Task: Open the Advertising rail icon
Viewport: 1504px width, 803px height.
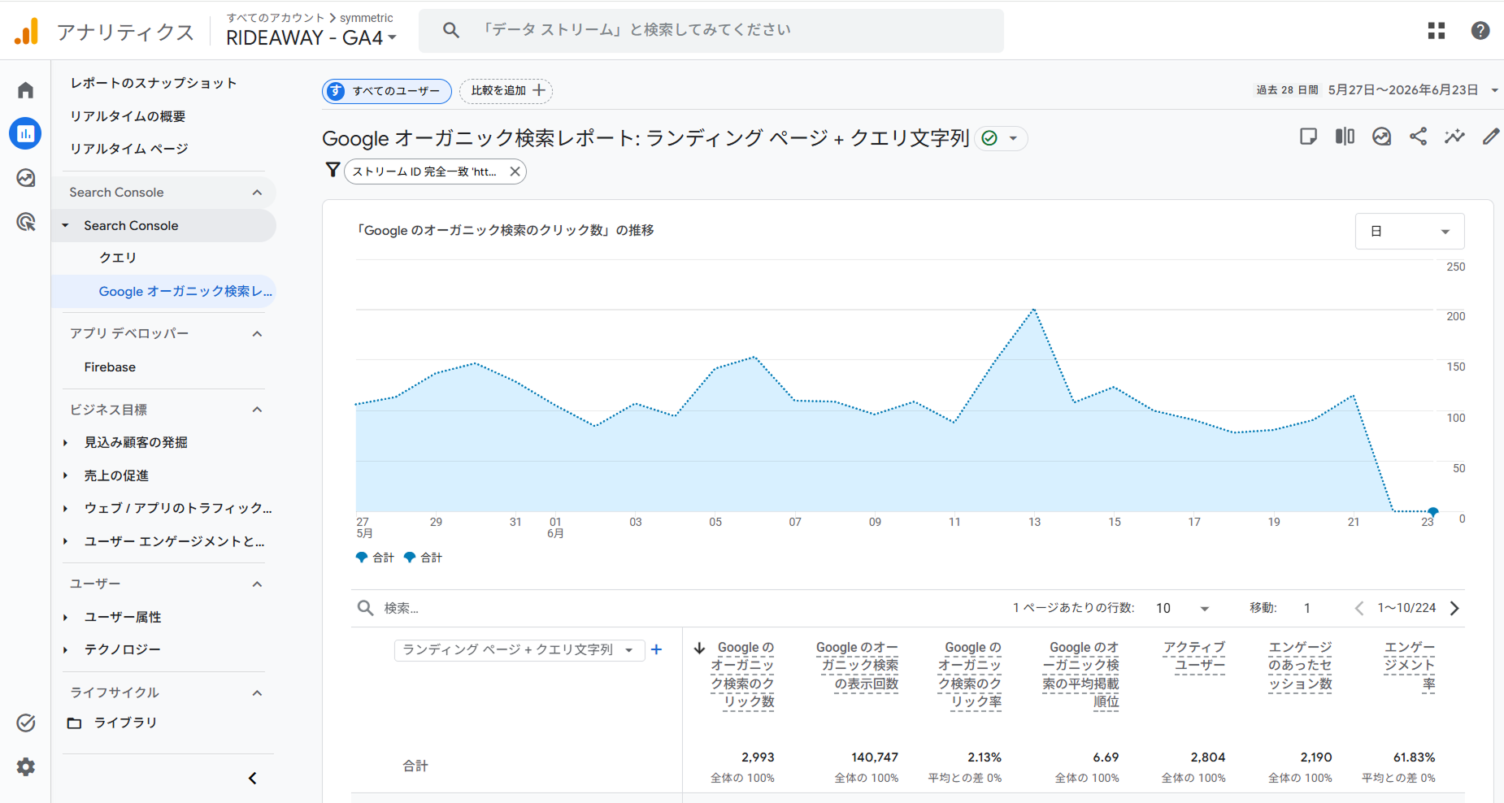Action: (x=26, y=221)
